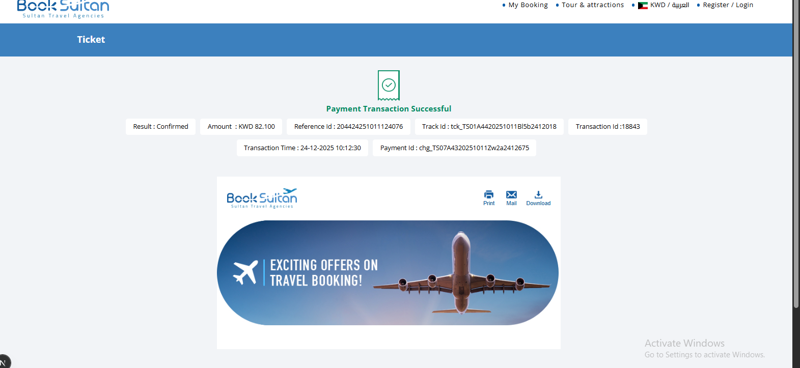Screen dimensions: 800x368
Task: Click the Mail envelope icon
Action: point(511,194)
